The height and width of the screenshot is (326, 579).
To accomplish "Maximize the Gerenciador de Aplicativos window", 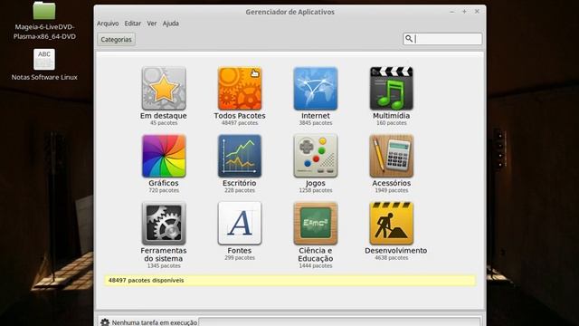I will coord(464,12).
